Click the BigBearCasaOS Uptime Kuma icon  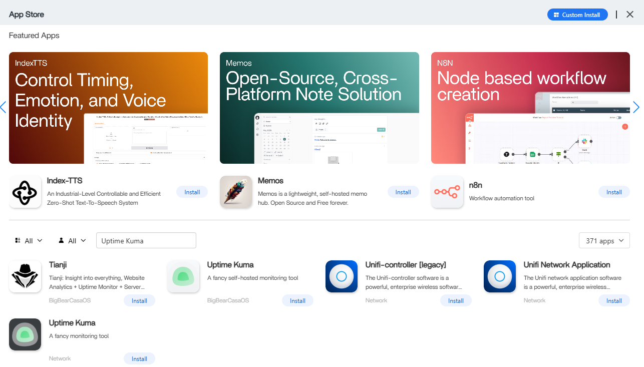(x=183, y=276)
